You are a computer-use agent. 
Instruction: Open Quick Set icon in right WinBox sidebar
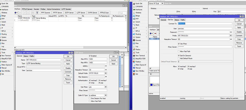(x=134, y=3)
